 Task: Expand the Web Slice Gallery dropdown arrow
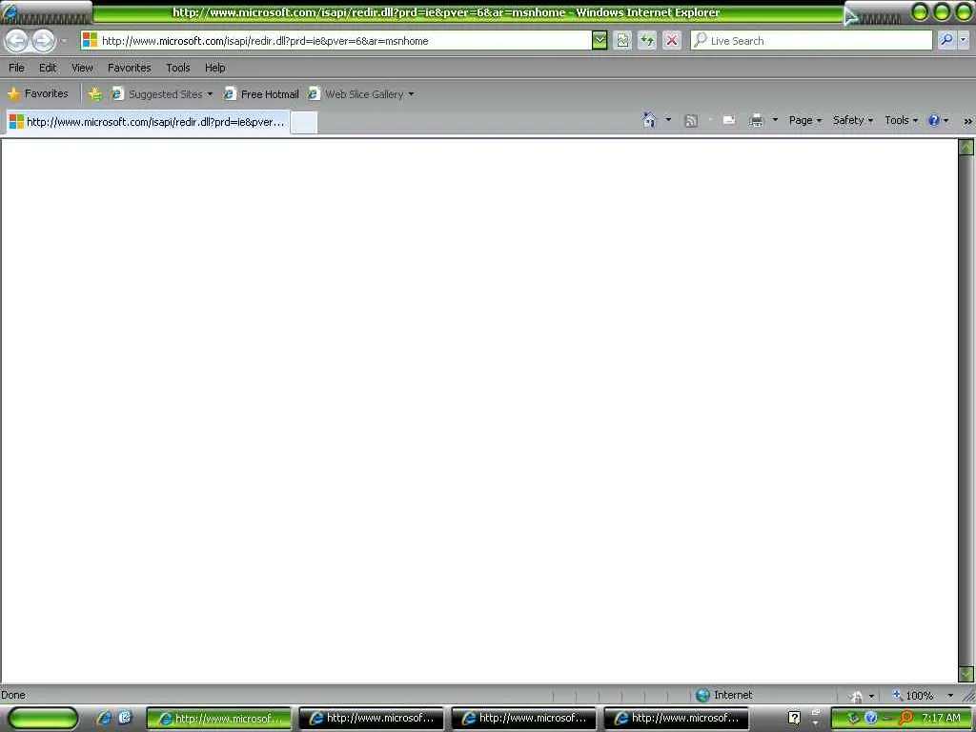412,94
